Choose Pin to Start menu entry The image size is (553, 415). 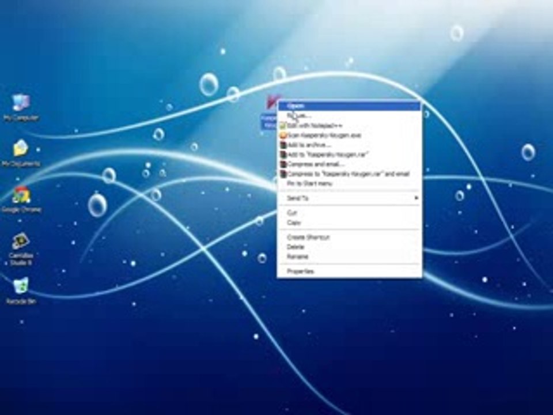(350, 183)
